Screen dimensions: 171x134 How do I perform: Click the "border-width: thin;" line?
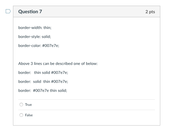(35, 28)
